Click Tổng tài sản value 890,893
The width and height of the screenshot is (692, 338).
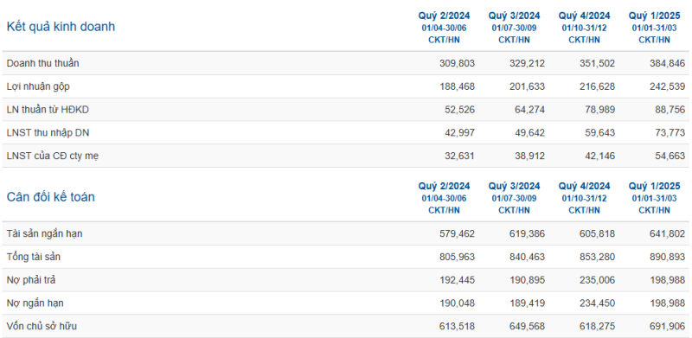click(x=667, y=257)
